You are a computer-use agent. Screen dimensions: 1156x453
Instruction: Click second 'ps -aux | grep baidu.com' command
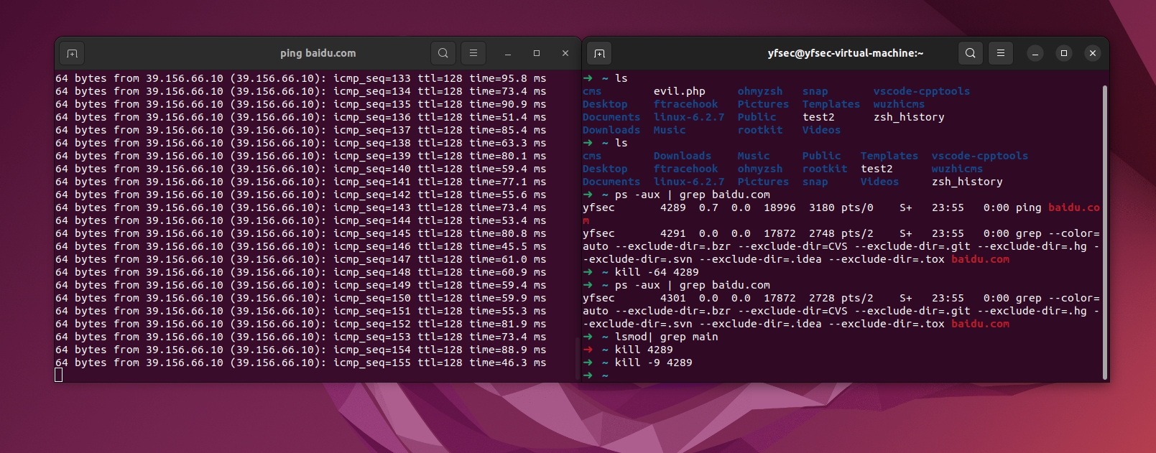pyautogui.click(x=693, y=285)
